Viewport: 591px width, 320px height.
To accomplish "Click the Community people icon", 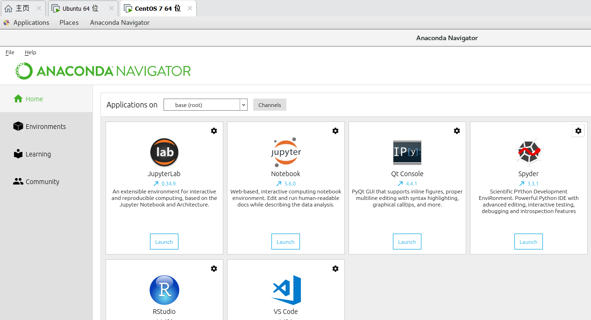I will pos(18,181).
